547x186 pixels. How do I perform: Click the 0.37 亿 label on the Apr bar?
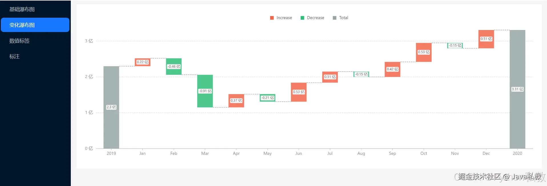point(236,101)
